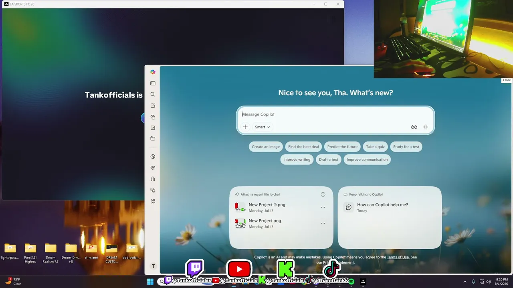The width and height of the screenshot is (513, 288).
Task: Select the 'Draft a text' suggestion
Action: [x=329, y=160]
